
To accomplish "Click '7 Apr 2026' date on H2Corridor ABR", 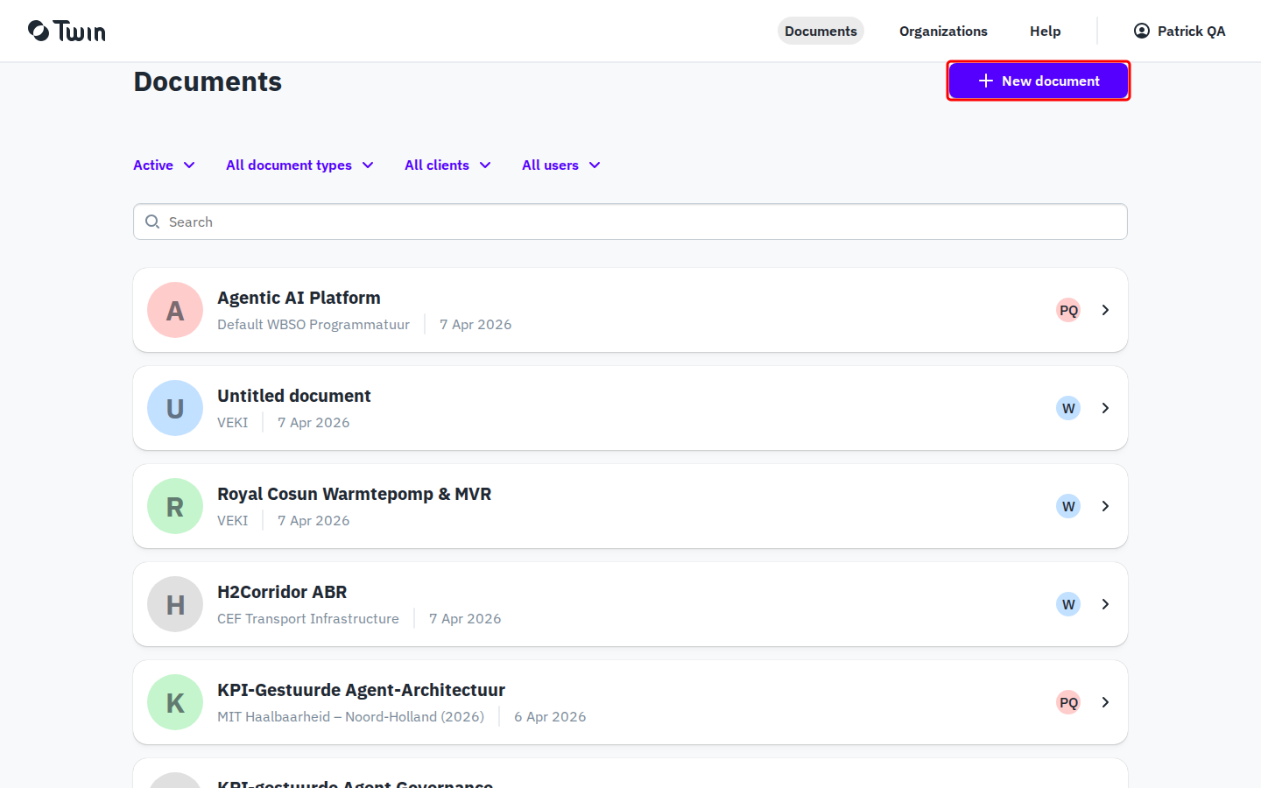I will click(465, 618).
